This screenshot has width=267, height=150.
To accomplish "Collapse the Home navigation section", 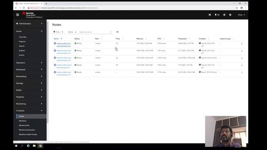I will pyautogui.click(x=29, y=31).
